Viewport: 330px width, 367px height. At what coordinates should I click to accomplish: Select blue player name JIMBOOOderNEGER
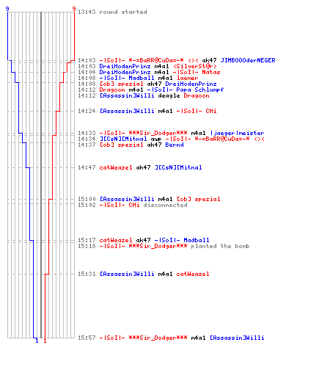click(x=248, y=60)
